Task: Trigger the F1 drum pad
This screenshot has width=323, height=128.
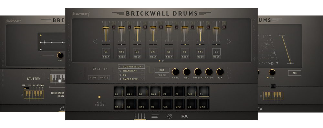Action: pyautogui.click(x=180, y=92)
